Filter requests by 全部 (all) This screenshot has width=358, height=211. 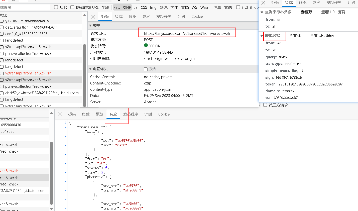(105, 8)
